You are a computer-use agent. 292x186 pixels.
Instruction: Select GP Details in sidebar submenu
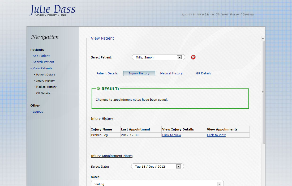43,93
